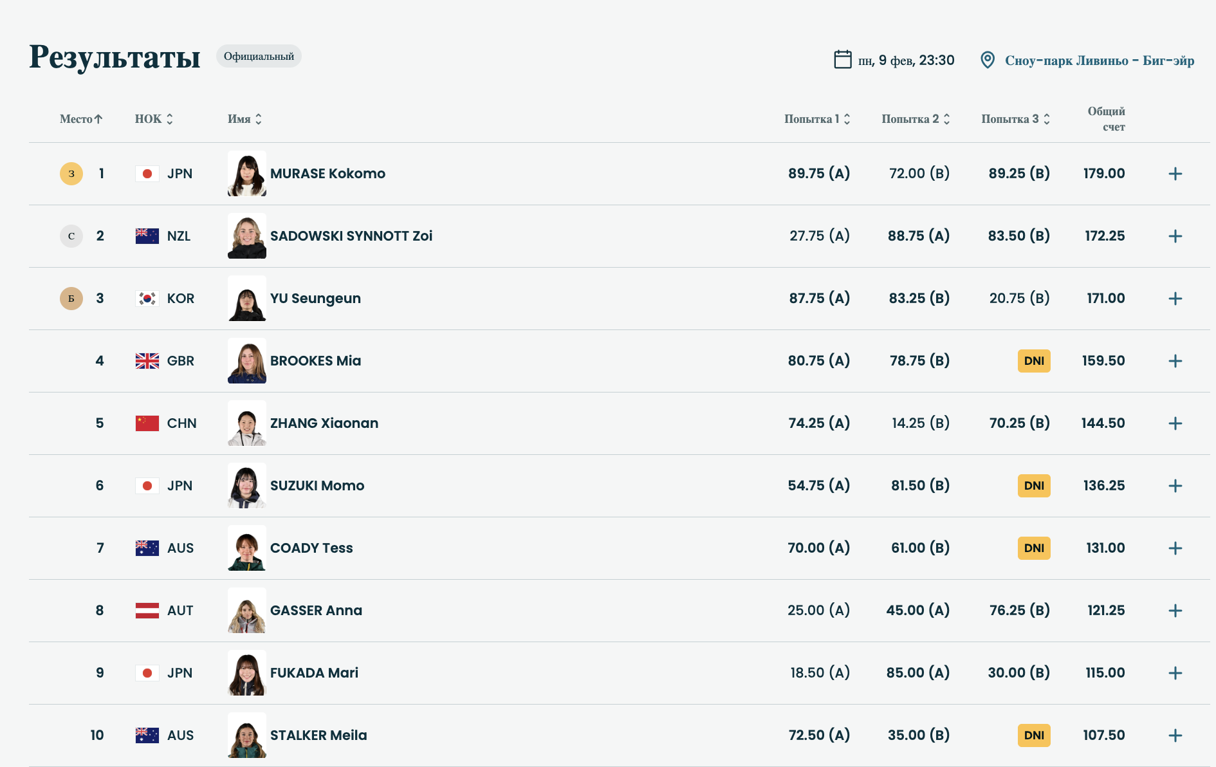The image size is (1216, 767).
Task: Open athlete name ZHANG Xiaonan
Action: [x=324, y=423]
